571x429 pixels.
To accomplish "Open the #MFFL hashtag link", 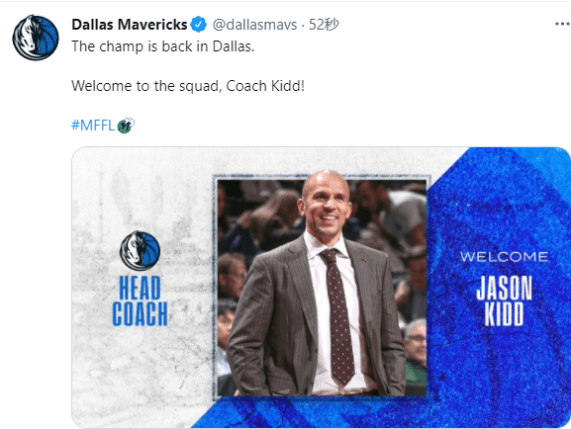I will click(x=93, y=126).
